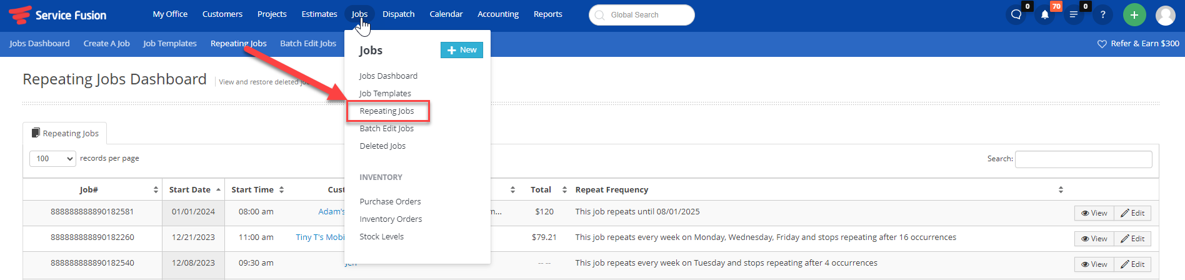1185x280 pixels.
Task: Open Accounting menu
Action: click(498, 14)
